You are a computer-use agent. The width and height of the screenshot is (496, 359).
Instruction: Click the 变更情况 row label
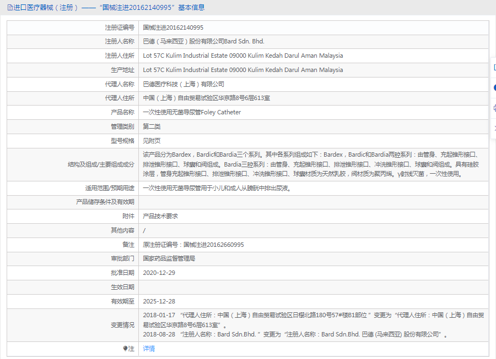(x=122, y=325)
